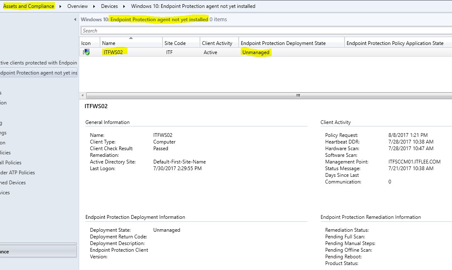Click Hardware Scan value 7/28/2017 10:47 AM
This screenshot has height=270, width=452.
pos(411,148)
